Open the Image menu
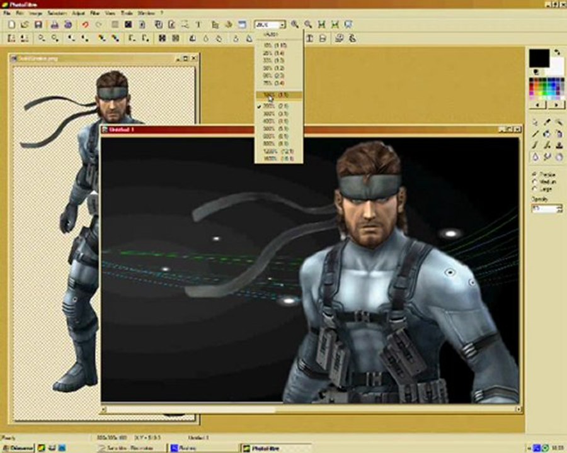Viewport: 567px width, 453px height. tap(35, 13)
